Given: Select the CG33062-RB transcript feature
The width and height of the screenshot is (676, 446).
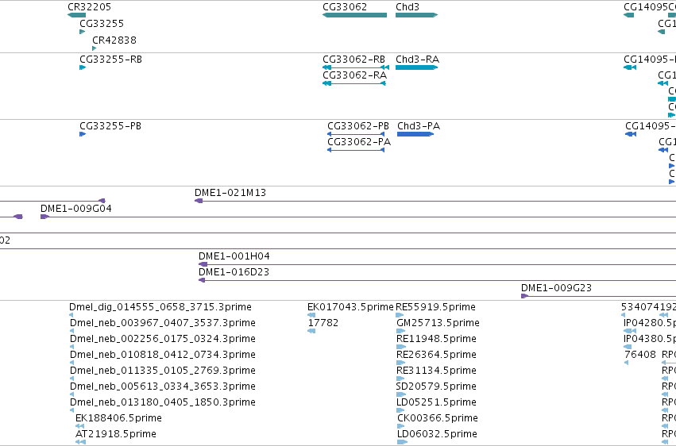Looking at the screenshot, I should click(356, 67).
